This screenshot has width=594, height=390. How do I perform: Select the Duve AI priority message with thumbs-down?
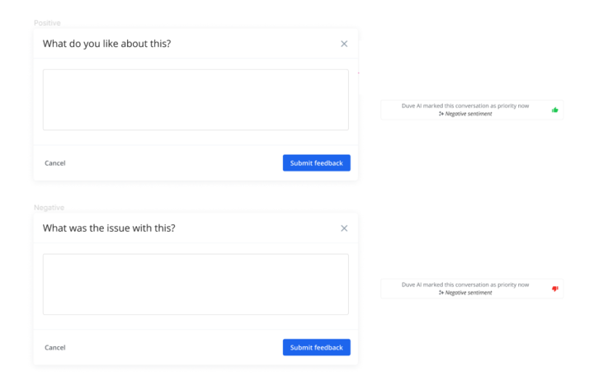[472, 289]
